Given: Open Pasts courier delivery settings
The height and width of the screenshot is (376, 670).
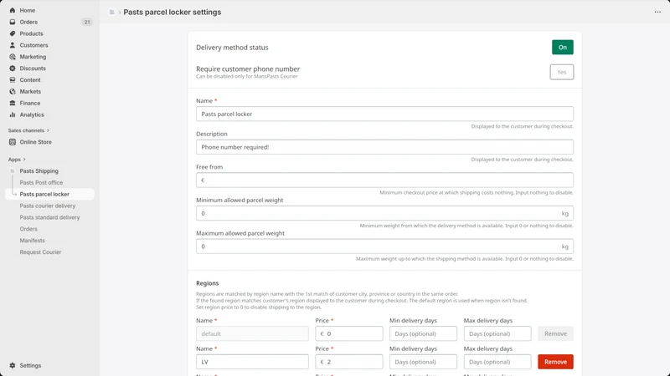Looking at the screenshot, I should tap(48, 206).
